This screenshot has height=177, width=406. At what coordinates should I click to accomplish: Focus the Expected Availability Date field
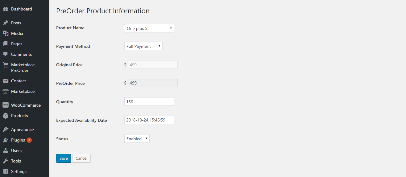(x=149, y=120)
